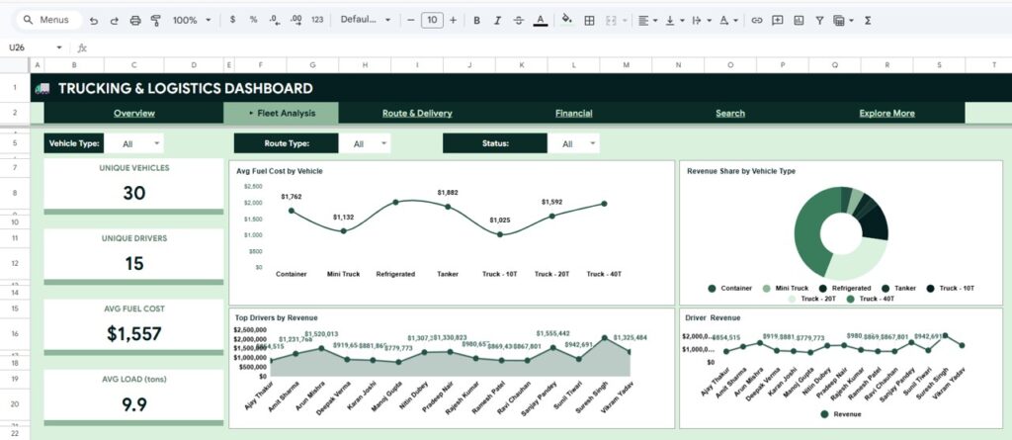The width and height of the screenshot is (1012, 440).
Task: Click the Mini Truck legend entry
Action: tap(785, 288)
